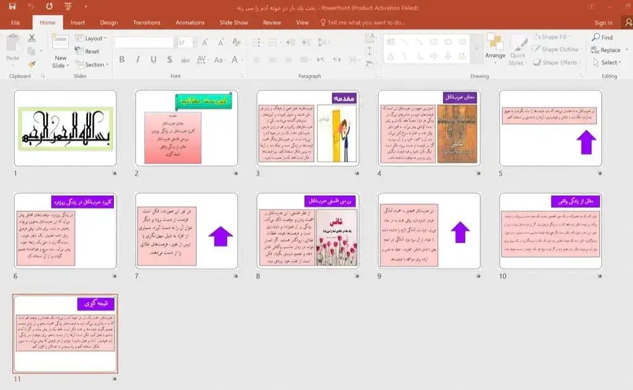Switch to the Slide Show tab

click(x=234, y=23)
